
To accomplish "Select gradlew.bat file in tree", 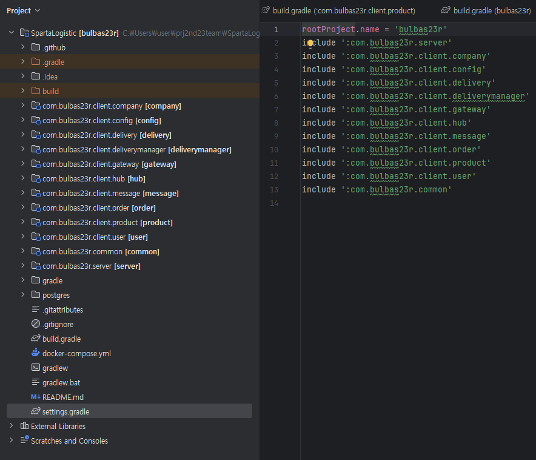I will (61, 382).
